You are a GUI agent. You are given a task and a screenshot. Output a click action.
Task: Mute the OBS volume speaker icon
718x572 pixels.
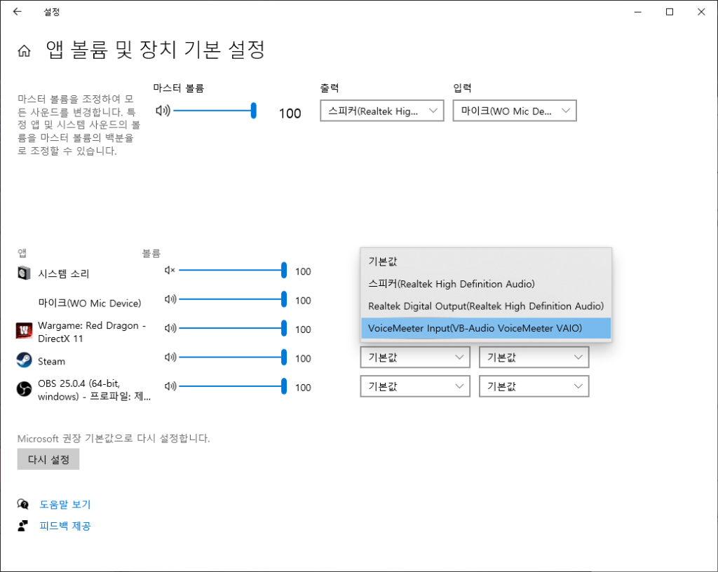(169, 387)
